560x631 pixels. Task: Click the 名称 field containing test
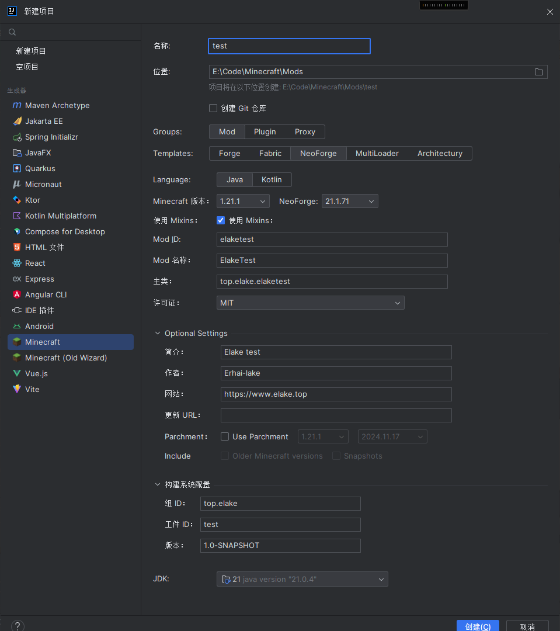click(x=289, y=46)
